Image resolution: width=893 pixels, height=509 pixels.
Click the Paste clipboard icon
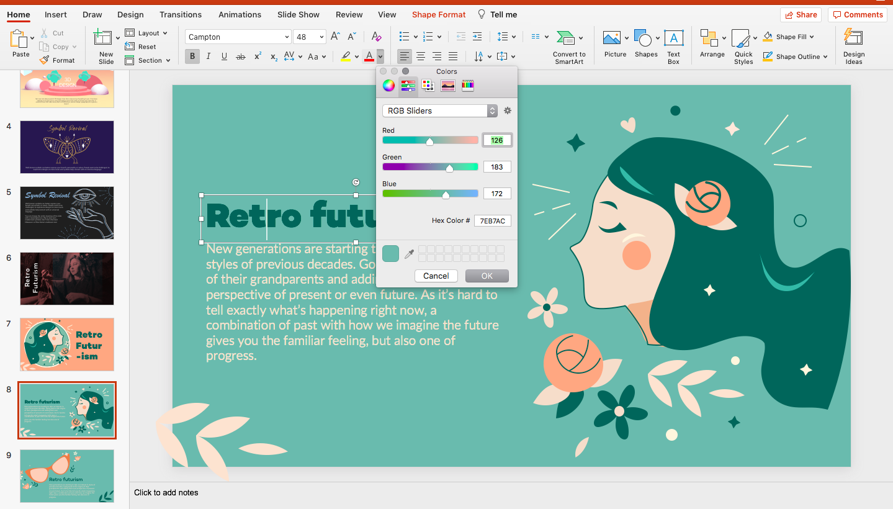click(18, 39)
